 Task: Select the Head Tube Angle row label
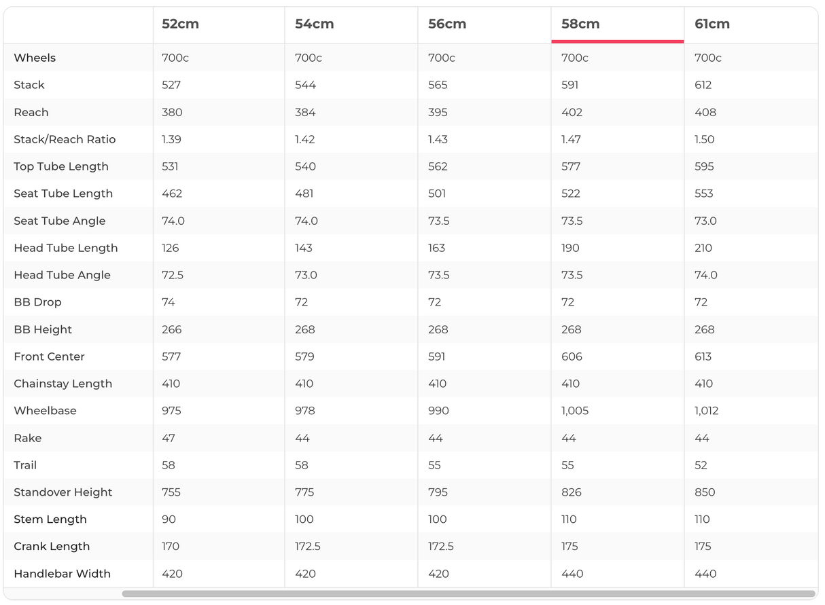tap(62, 275)
